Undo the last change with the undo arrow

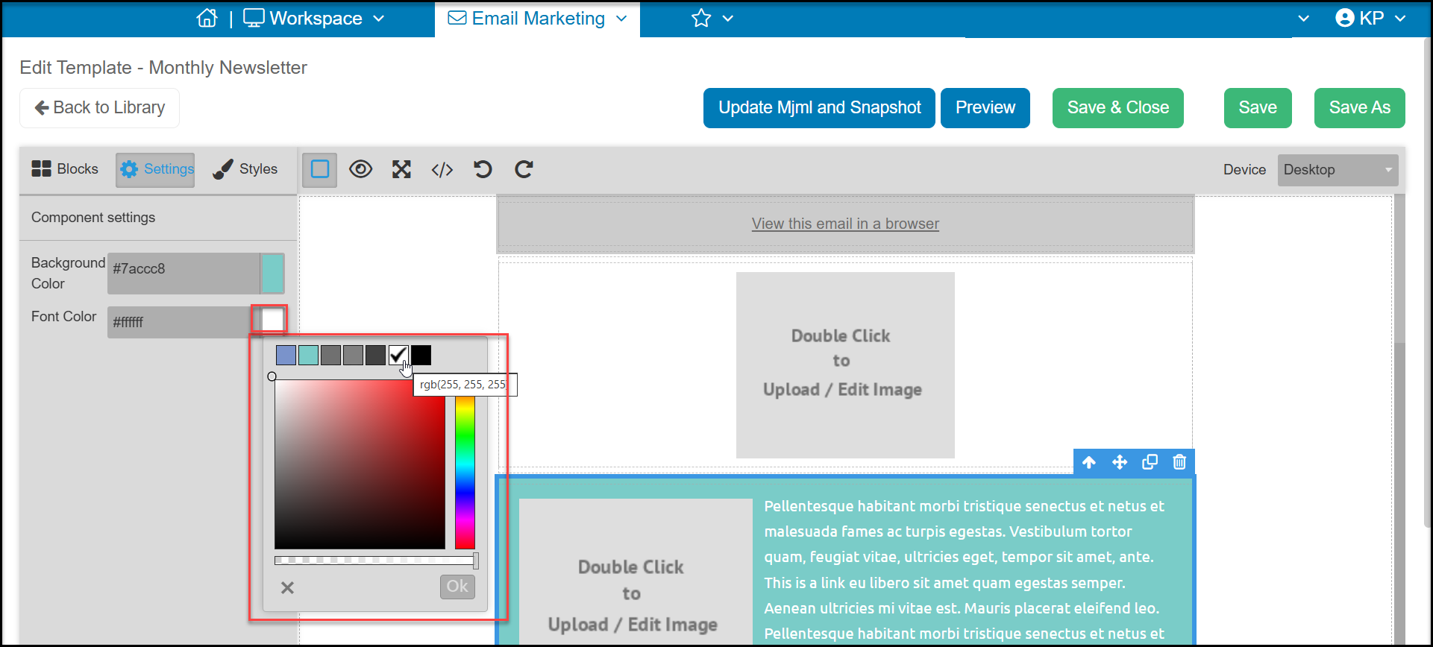click(483, 169)
